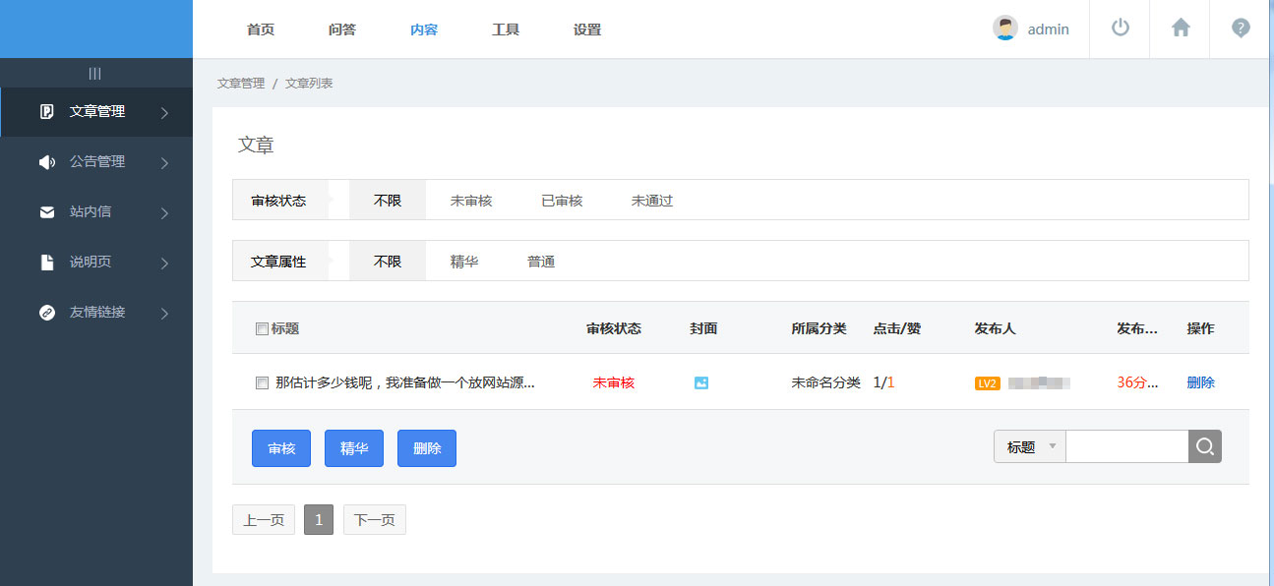
Task: Click the 公告管理 megaphone icon
Action: [x=46, y=162]
